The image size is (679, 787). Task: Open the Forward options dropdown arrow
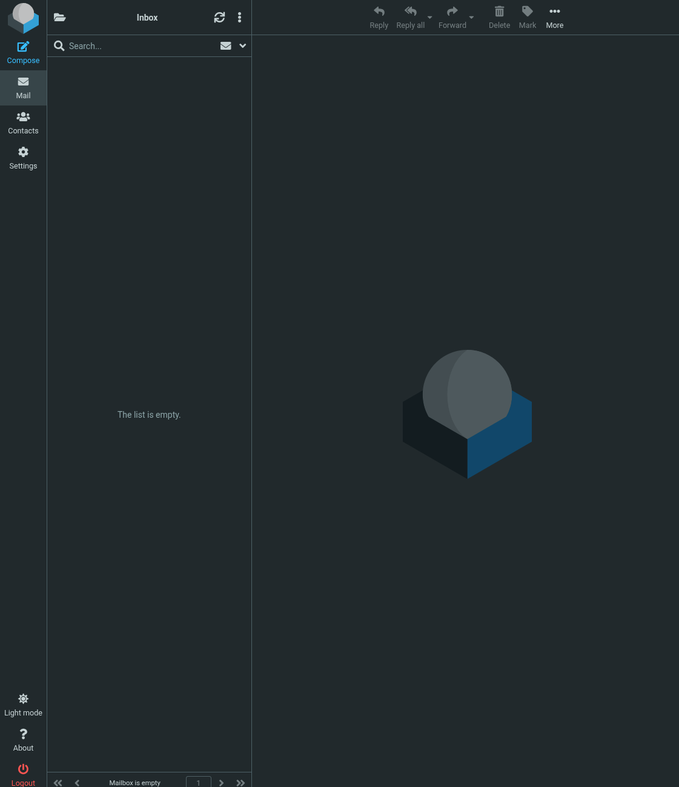[x=471, y=18]
